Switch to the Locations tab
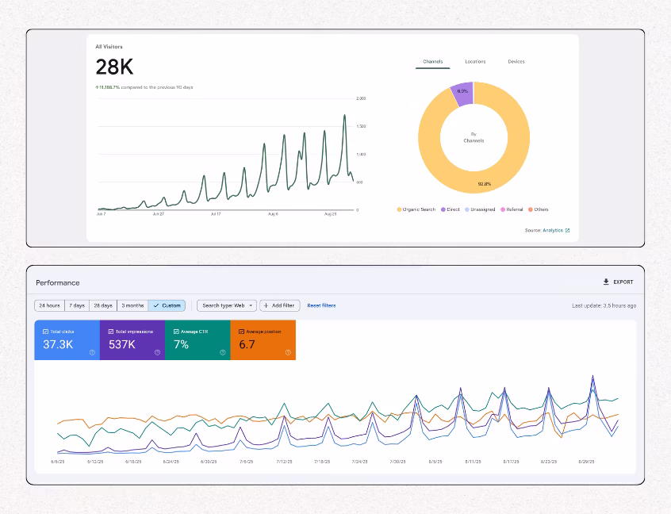This screenshot has height=514, width=671. pos(475,62)
